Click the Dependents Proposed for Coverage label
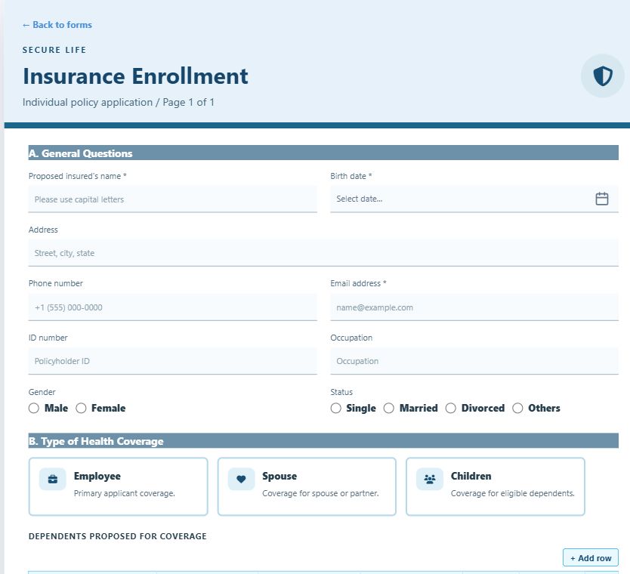630x574 pixels. point(117,536)
